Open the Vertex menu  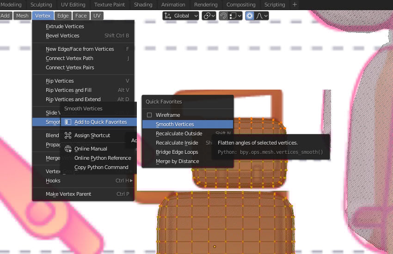click(x=43, y=16)
